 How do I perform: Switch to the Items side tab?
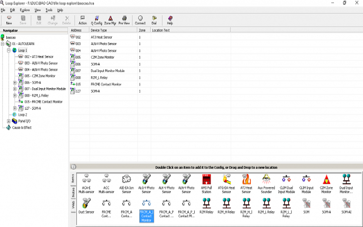point(73,178)
